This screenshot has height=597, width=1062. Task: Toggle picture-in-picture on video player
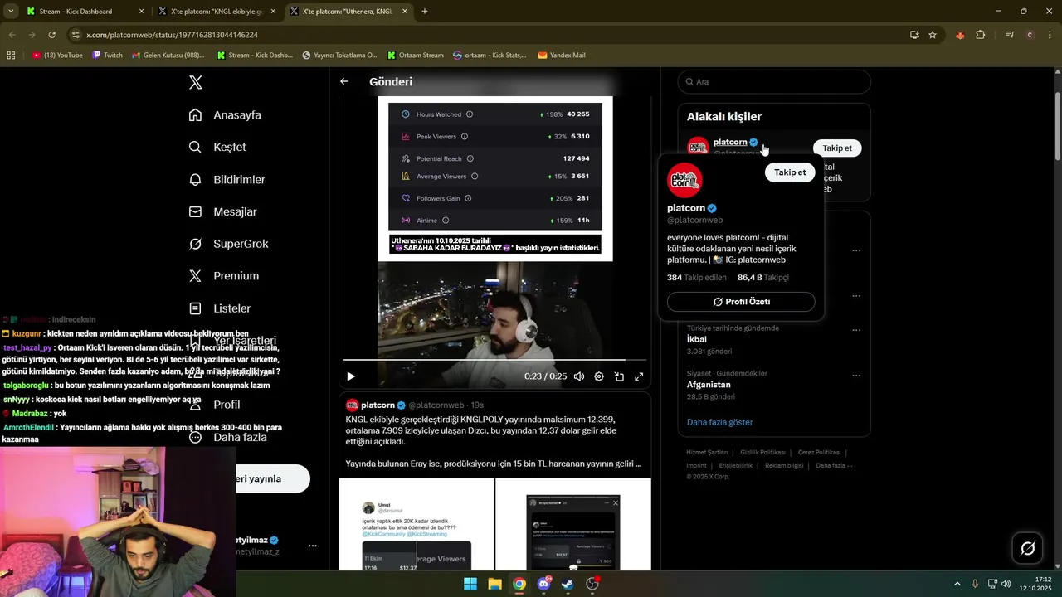(x=619, y=376)
